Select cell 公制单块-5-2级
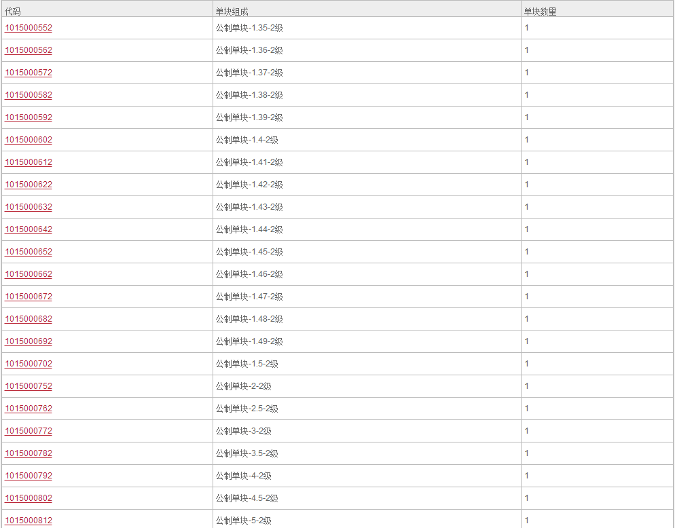The height and width of the screenshot is (528, 675). (244, 521)
